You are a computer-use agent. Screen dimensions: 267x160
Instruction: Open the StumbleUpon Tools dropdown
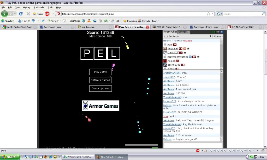coord(155,21)
